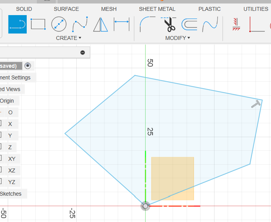Click the constraint glyph near right vertex

point(256,104)
